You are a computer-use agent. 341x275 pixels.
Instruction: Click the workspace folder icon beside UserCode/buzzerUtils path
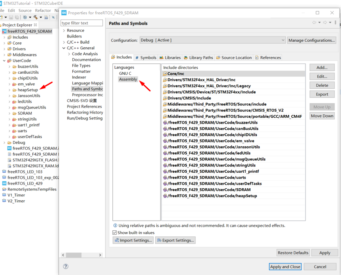pyautogui.click(x=165, y=122)
